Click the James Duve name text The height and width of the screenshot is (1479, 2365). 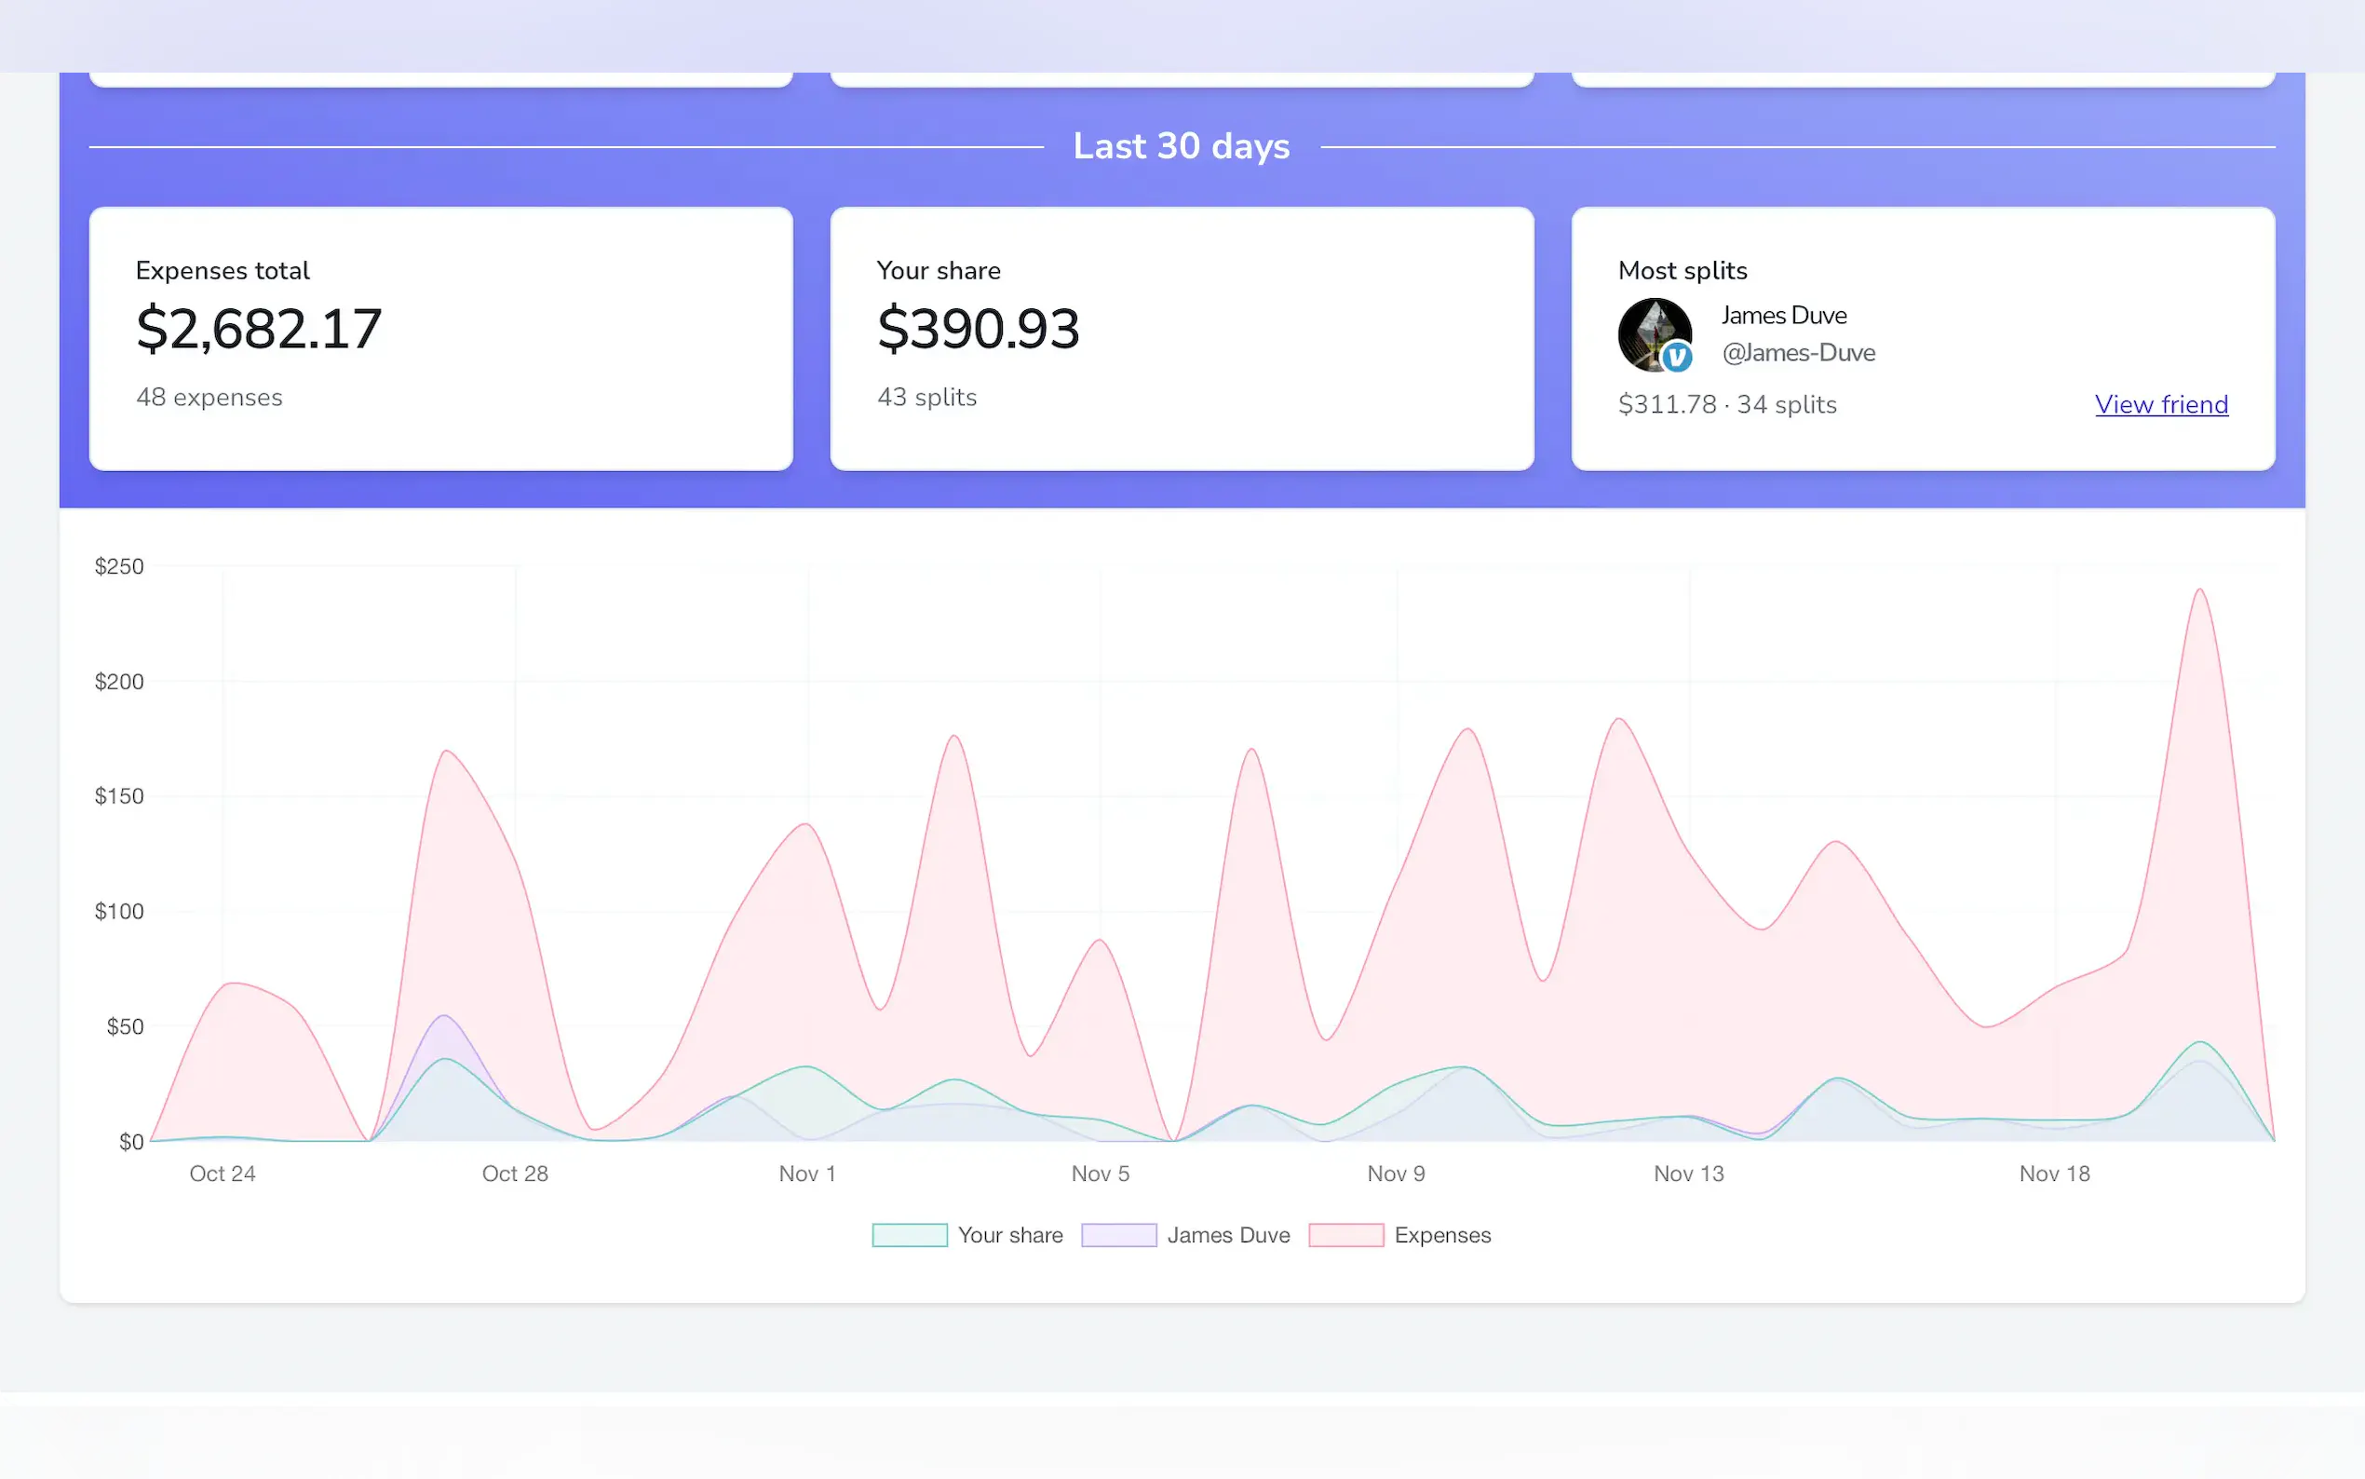pyautogui.click(x=1783, y=315)
